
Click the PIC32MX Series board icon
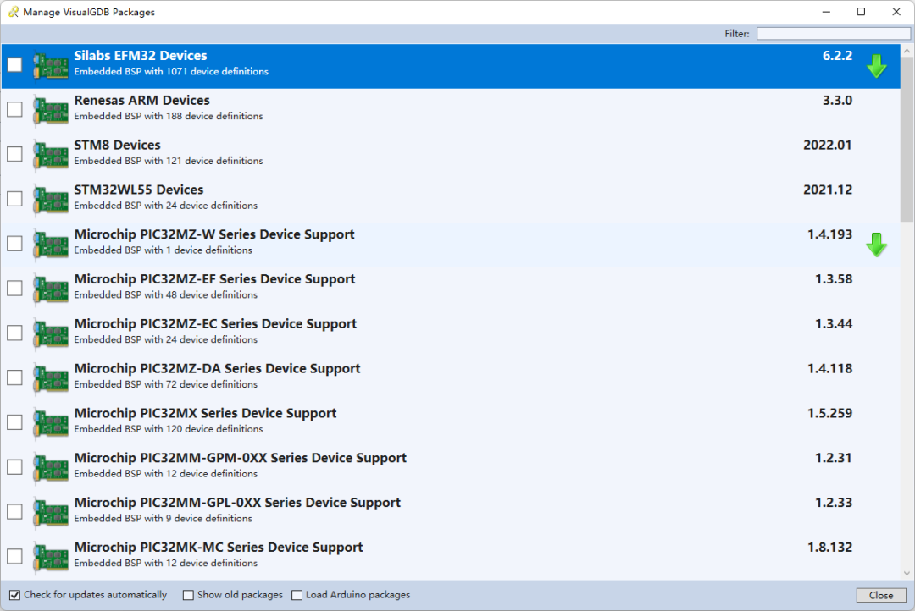pyautogui.click(x=51, y=423)
